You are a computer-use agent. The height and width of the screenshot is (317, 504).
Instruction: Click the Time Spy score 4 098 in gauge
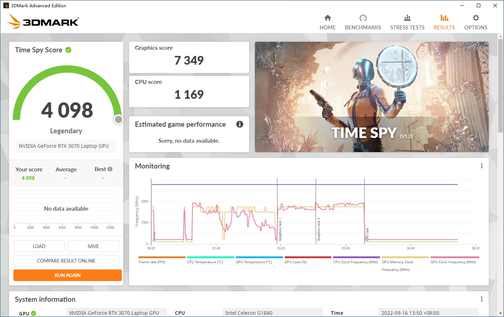67,110
